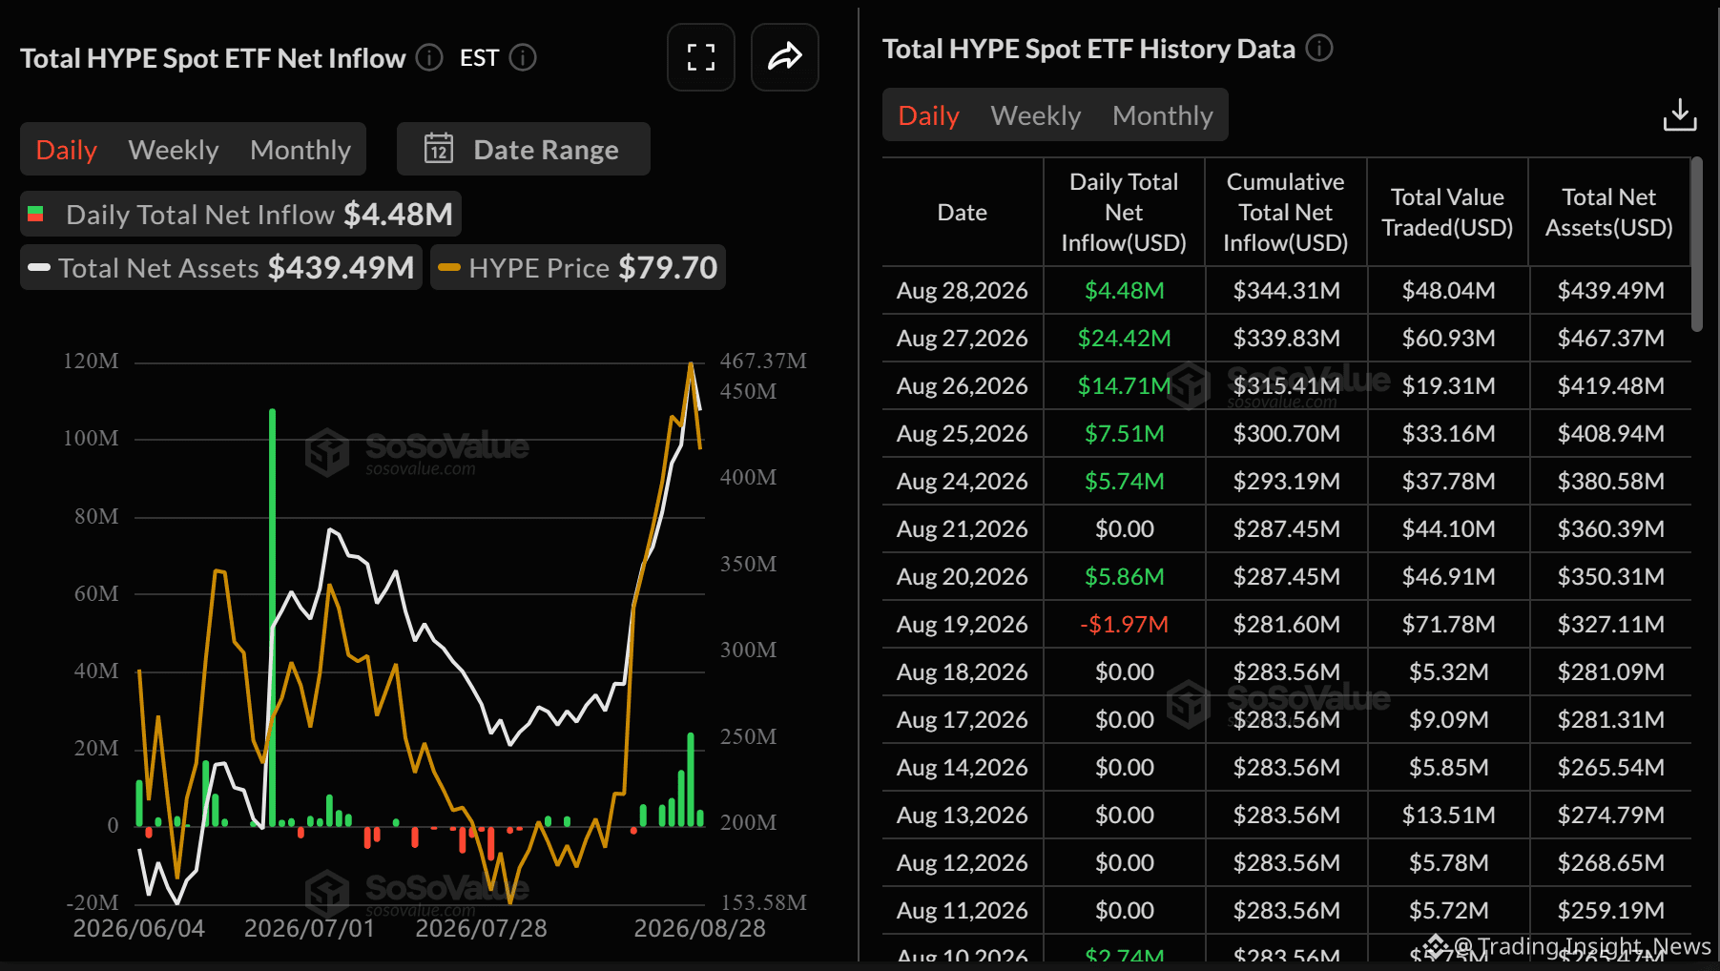Open the fullscreen chart view
The height and width of the screenshot is (971, 1720).
point(701,57)
